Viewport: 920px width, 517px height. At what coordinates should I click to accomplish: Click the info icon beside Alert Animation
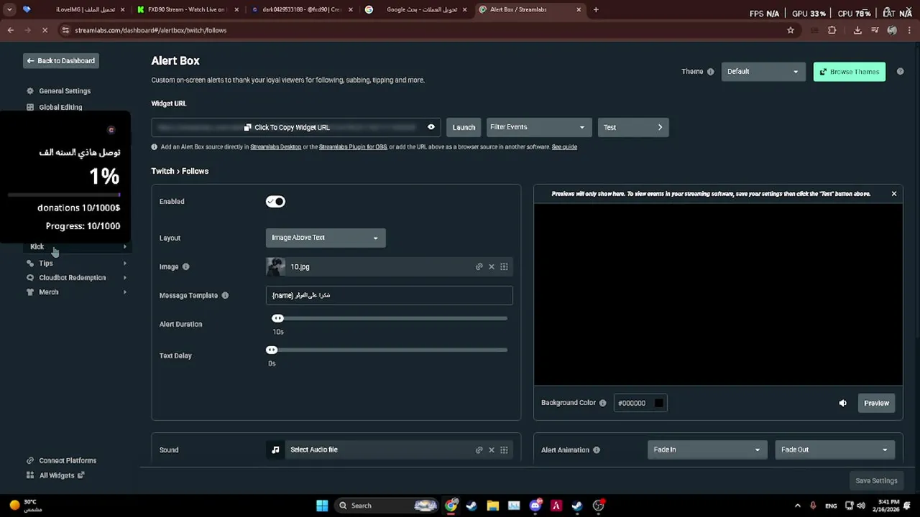[597, 450]
